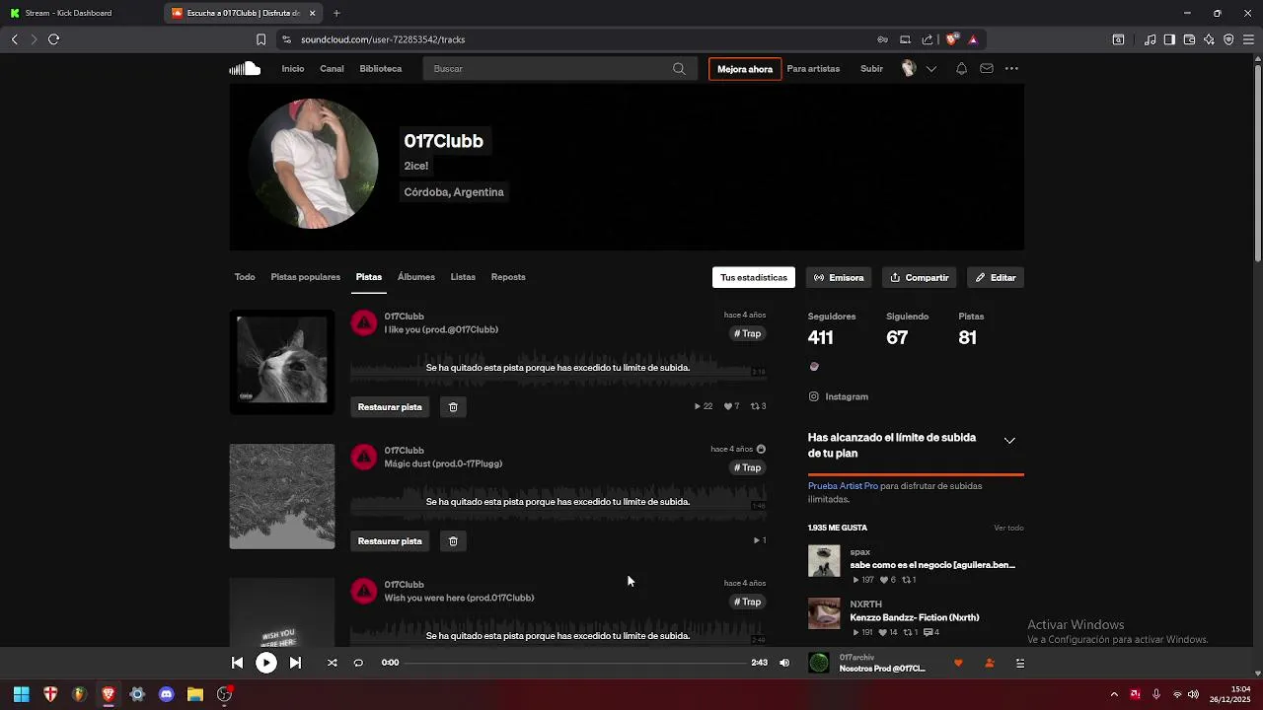Toggle the Brave sidebar panel
This screenshot has width=1263, height=710.
click(x=1169, y=39)
